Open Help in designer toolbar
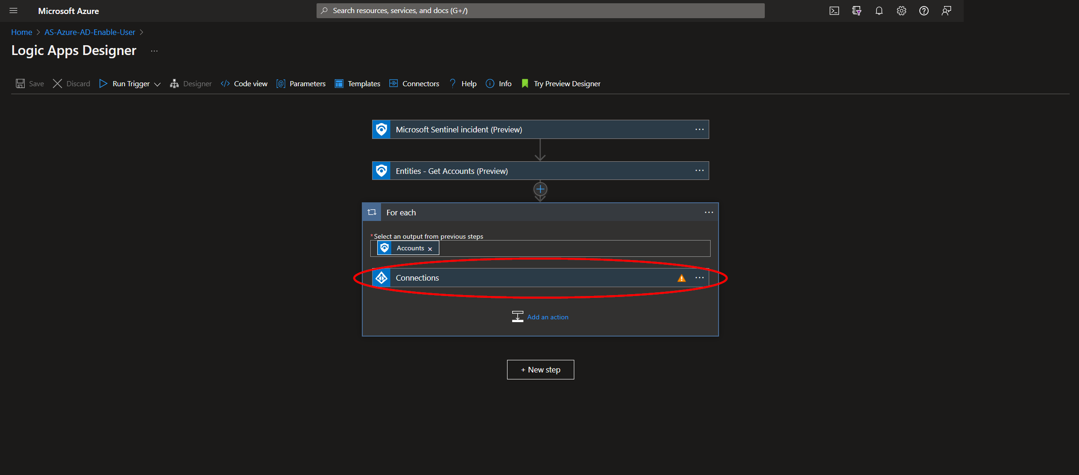The width and height of the screenshot is (1079, 475). click(463, 83)
